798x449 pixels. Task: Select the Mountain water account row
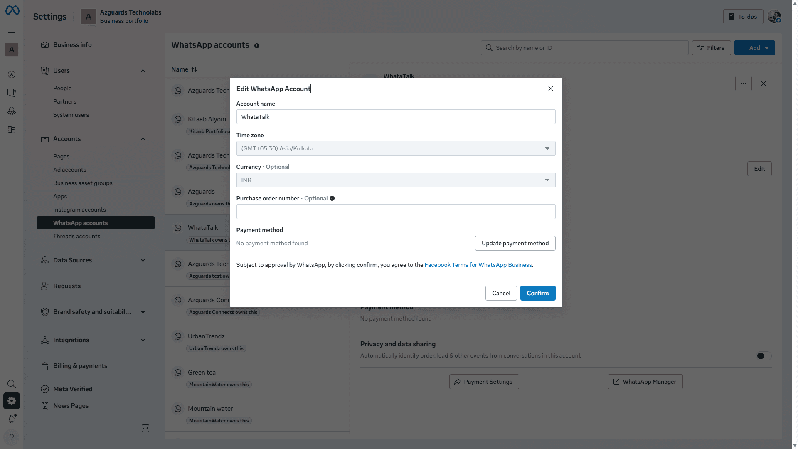[x=257, y=413]
